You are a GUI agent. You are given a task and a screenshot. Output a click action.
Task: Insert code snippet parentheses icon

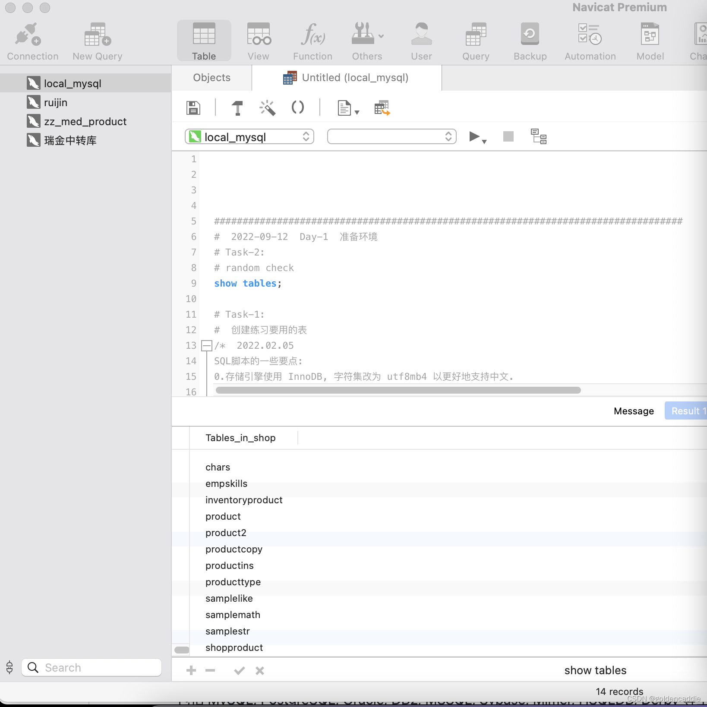point(298,107)
